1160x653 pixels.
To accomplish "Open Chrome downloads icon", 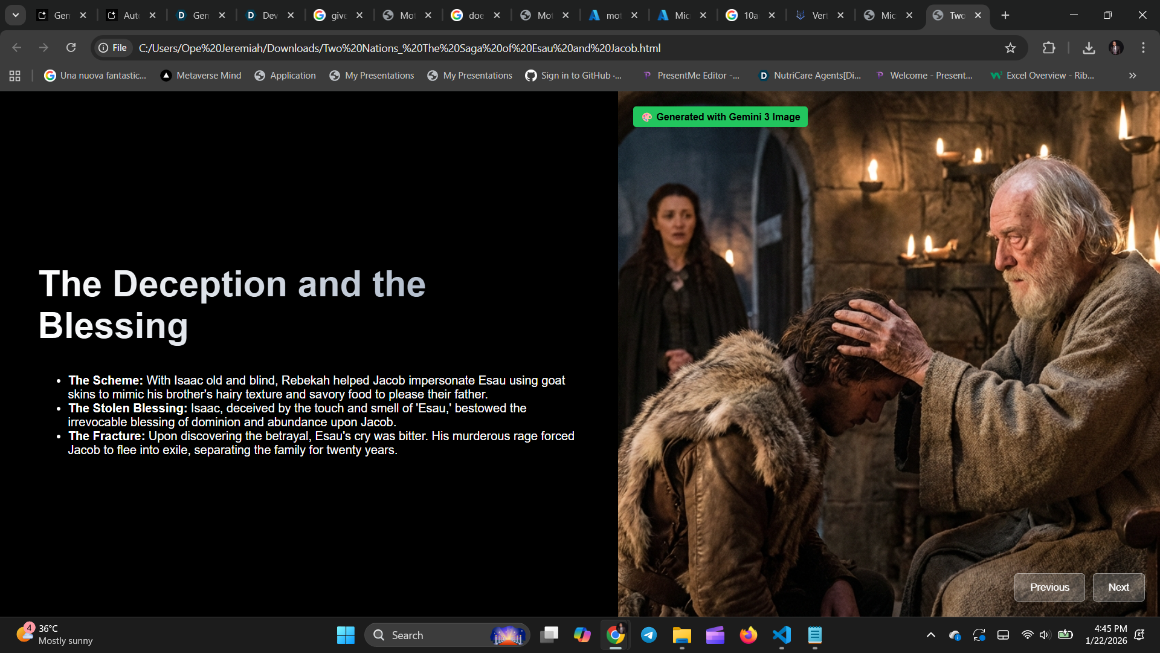I will coord(1089,48).
